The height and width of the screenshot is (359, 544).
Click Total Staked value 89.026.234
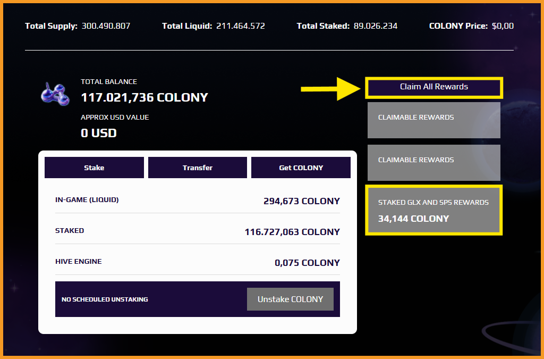(x=376, y=26)
